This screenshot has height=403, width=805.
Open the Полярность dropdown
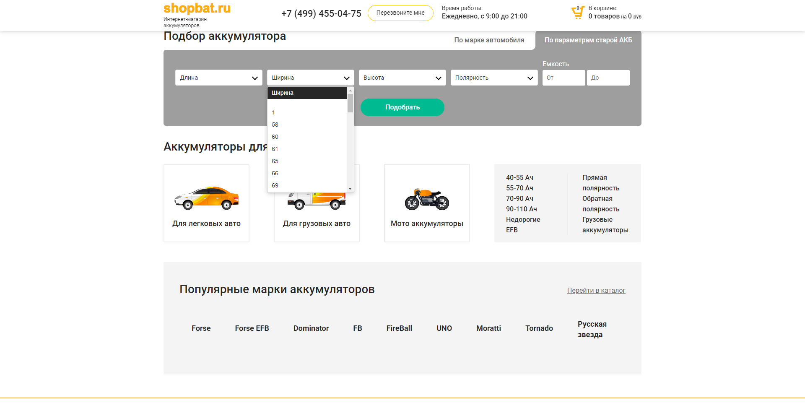coord(494,78)
